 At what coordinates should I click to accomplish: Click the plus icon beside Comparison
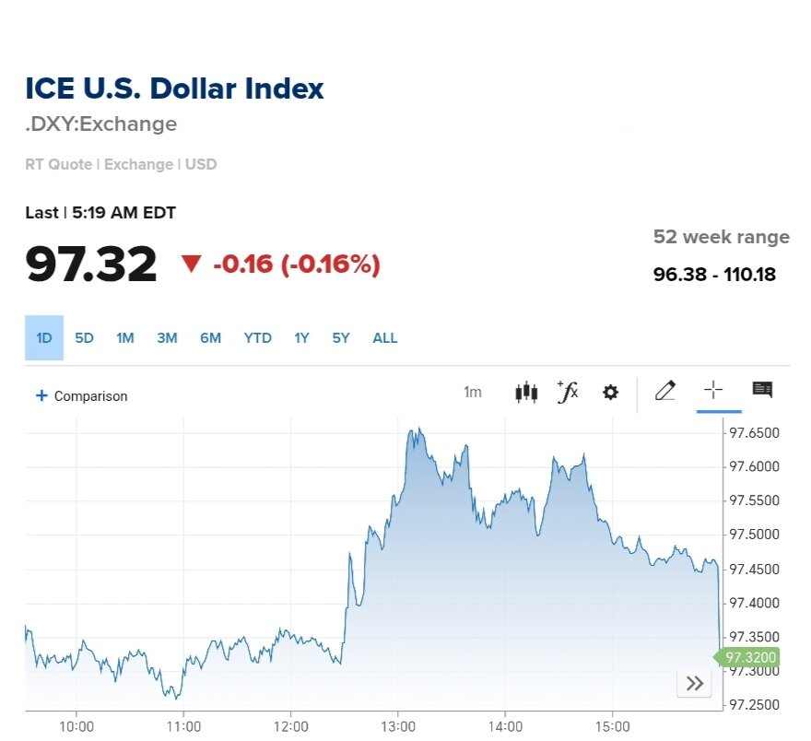pos(41,396)
